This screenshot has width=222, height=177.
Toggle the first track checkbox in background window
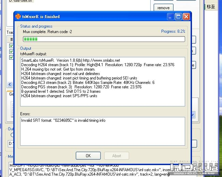coord(11,46)
